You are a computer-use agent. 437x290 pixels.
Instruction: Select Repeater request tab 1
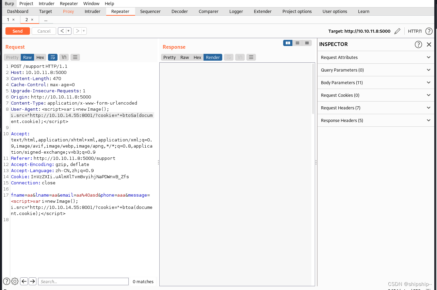pos(11,20)
